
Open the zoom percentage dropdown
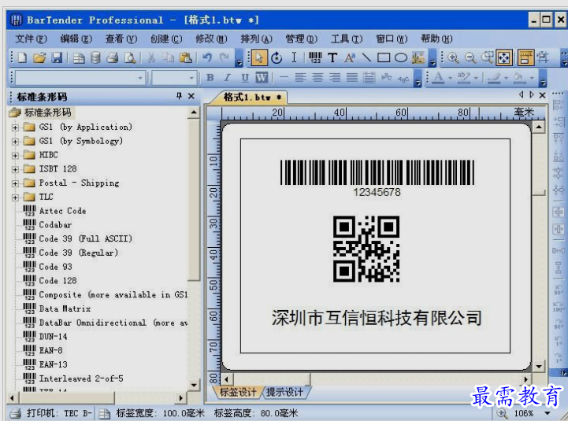548,413
